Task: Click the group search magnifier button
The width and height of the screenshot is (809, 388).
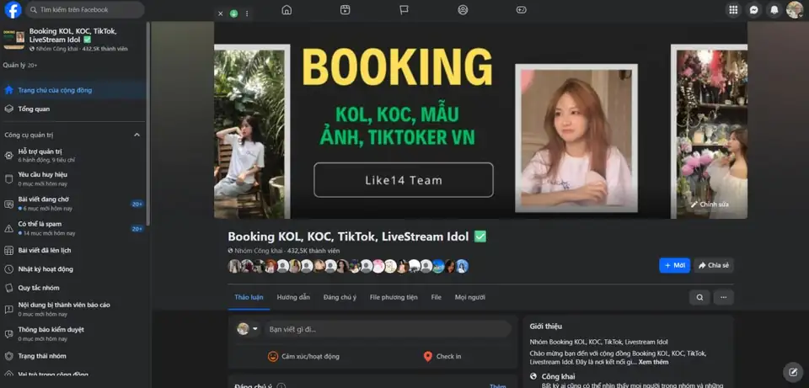Action: [x=699, y=297]
